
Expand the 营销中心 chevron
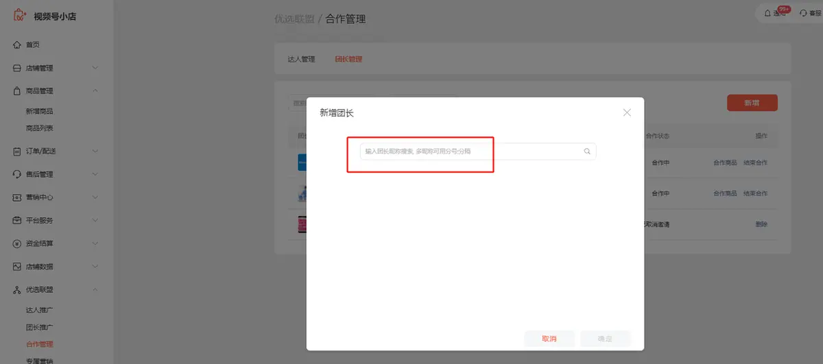(95, 197)
